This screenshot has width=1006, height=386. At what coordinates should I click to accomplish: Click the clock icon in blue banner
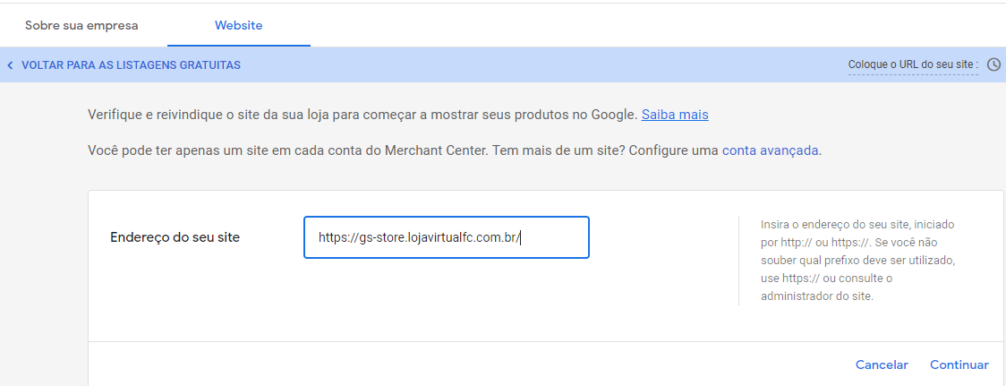993,64
